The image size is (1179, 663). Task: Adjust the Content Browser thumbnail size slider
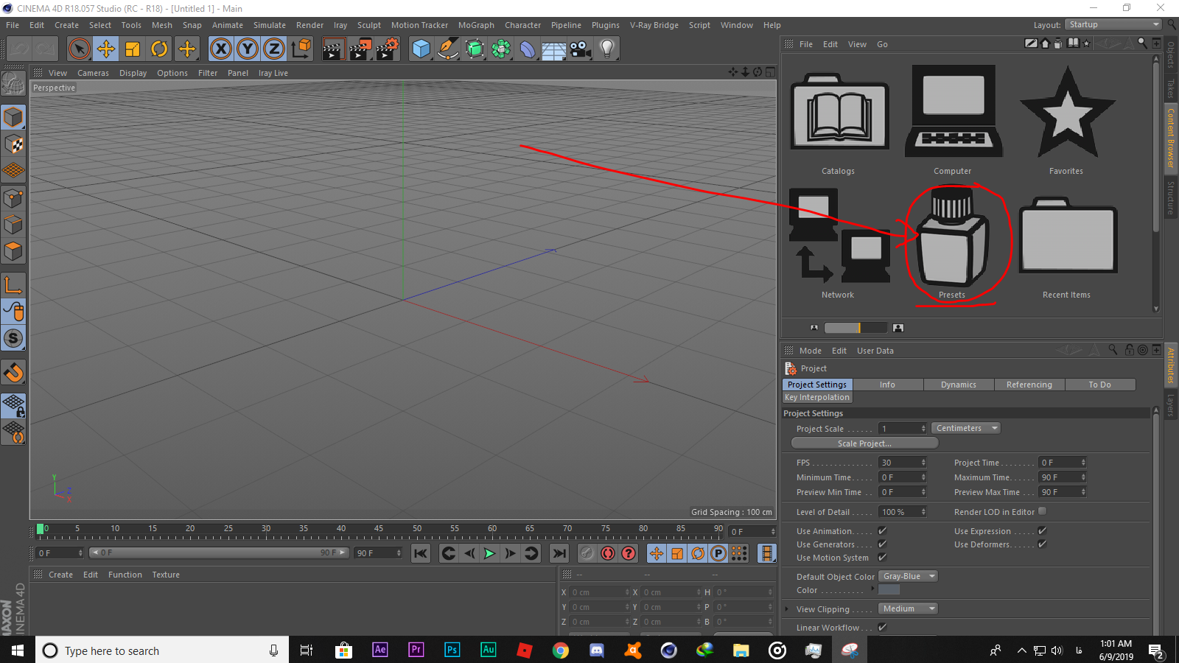click(x=855, y=328)
